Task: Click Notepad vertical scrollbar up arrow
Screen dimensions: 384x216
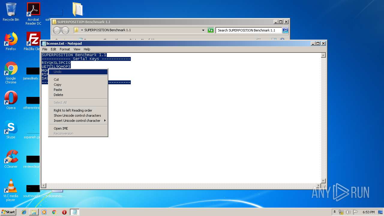Action: 323,55
